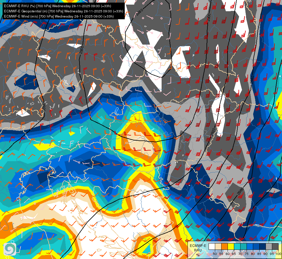Click the legend tick label 50
Viewport: 282px width, 259px height.
(215, 254)
